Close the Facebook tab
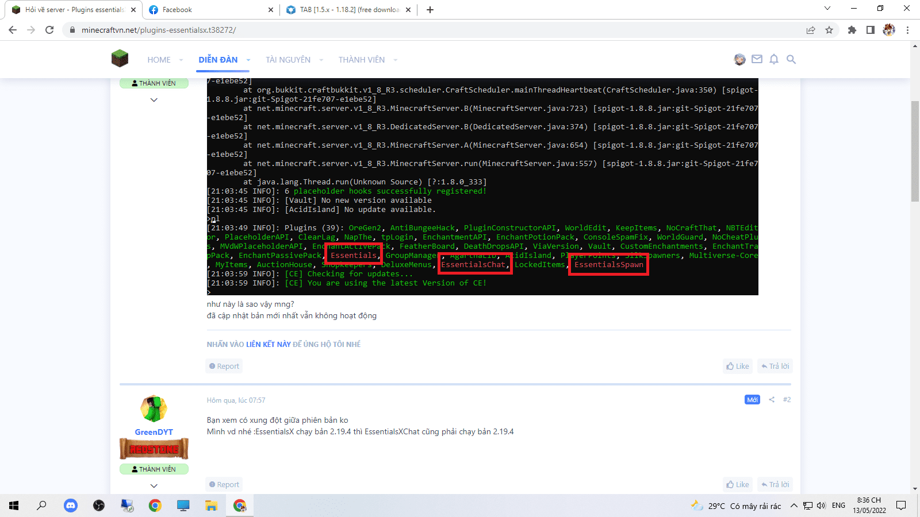The height and width of the screenshot is (517, 920). click(x=271, y=10)
